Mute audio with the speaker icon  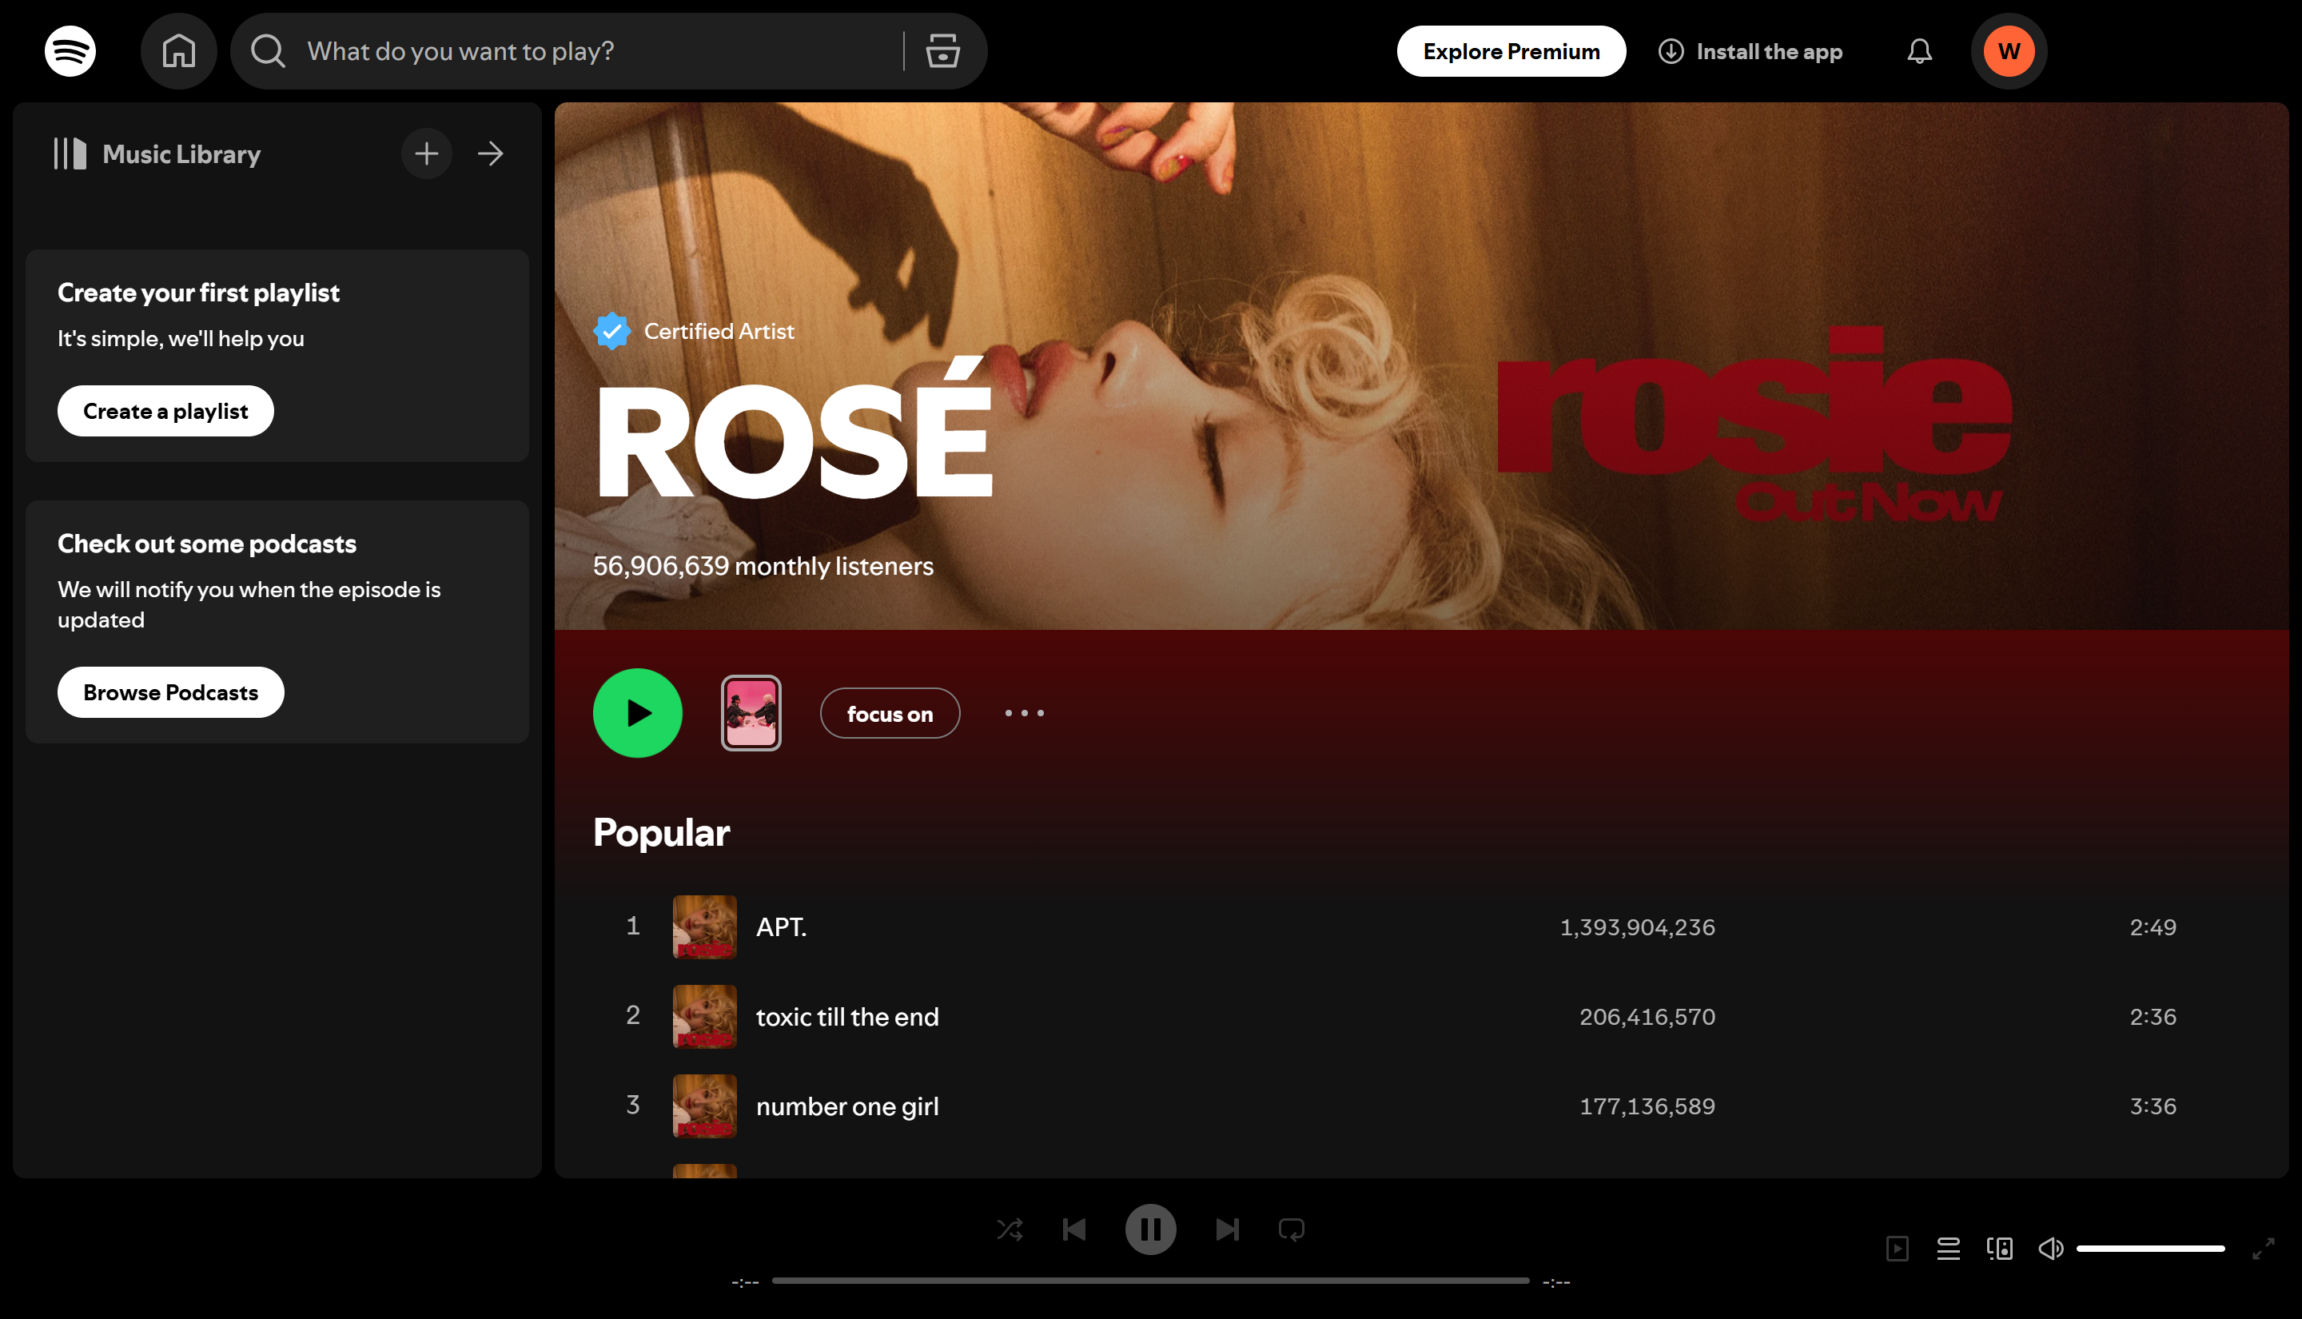pyautogui.click(x=2050, y=1249)
